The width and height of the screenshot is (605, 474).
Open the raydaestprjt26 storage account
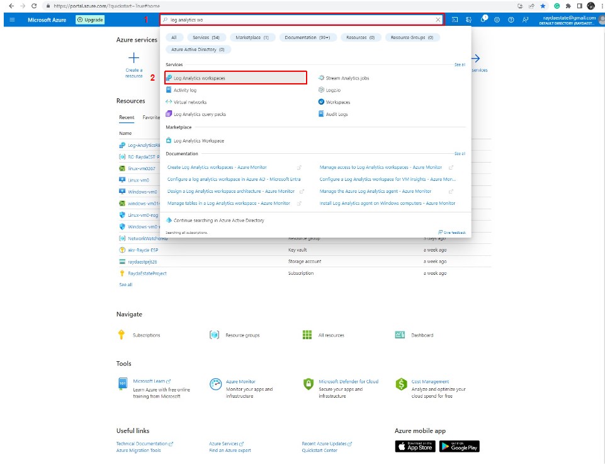pos(142,262)
